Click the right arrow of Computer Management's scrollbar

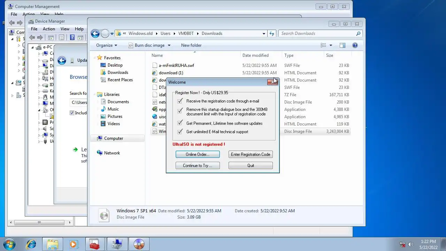coord(70,222)
